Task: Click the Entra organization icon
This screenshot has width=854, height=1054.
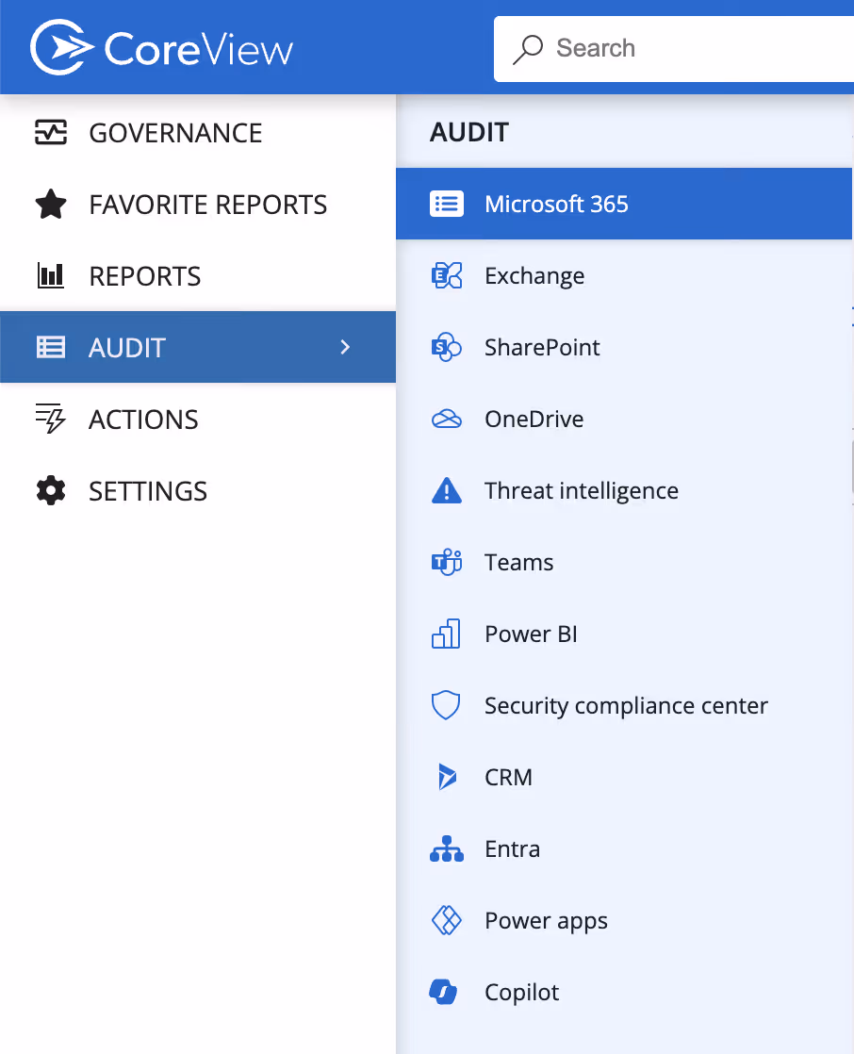Action: [446, 848]
